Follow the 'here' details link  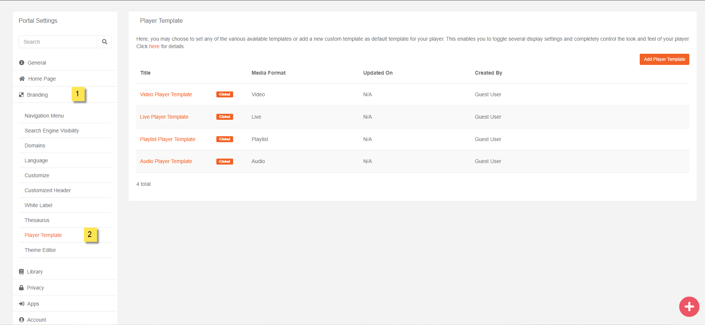(x=154, y=46)
